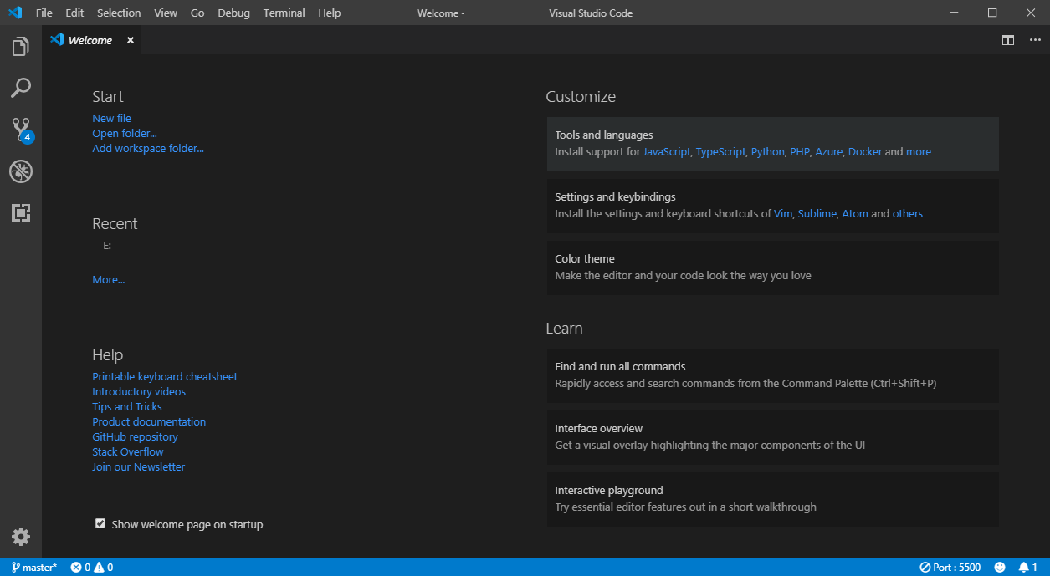Click the others link in Settings and keybindings
Viewport: 1050px width, 576px height.
[x=908, y=214]
